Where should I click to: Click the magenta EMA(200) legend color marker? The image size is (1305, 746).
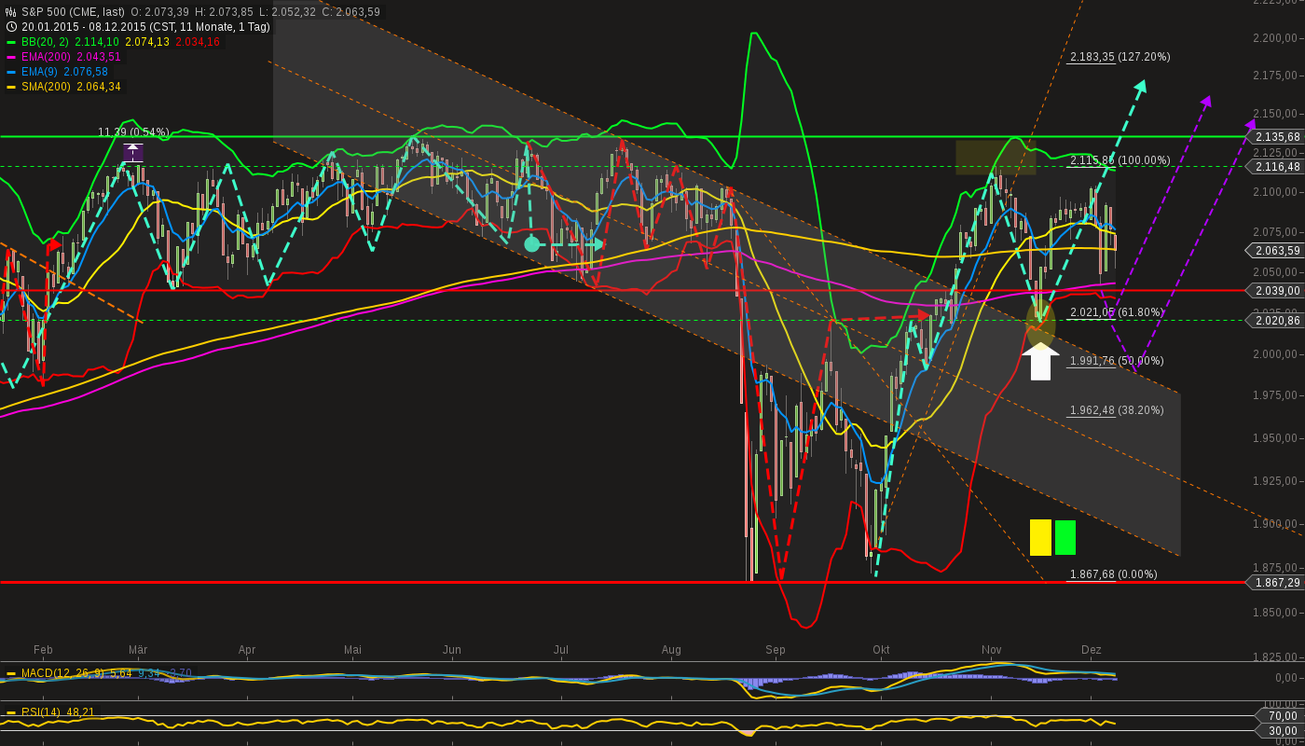[x=11, y=57]
